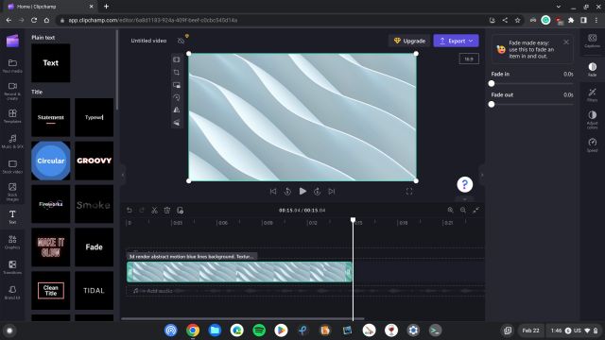Select the picture-in-picture tool
The image size is (605, 340).
(177, 85)
